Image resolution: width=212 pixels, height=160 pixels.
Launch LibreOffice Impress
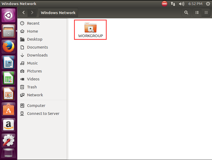[x=8, y=94]
